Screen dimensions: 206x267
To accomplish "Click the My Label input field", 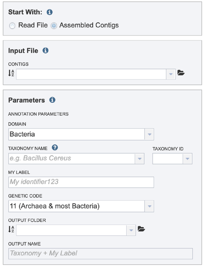I will click(x=81, y=182).
